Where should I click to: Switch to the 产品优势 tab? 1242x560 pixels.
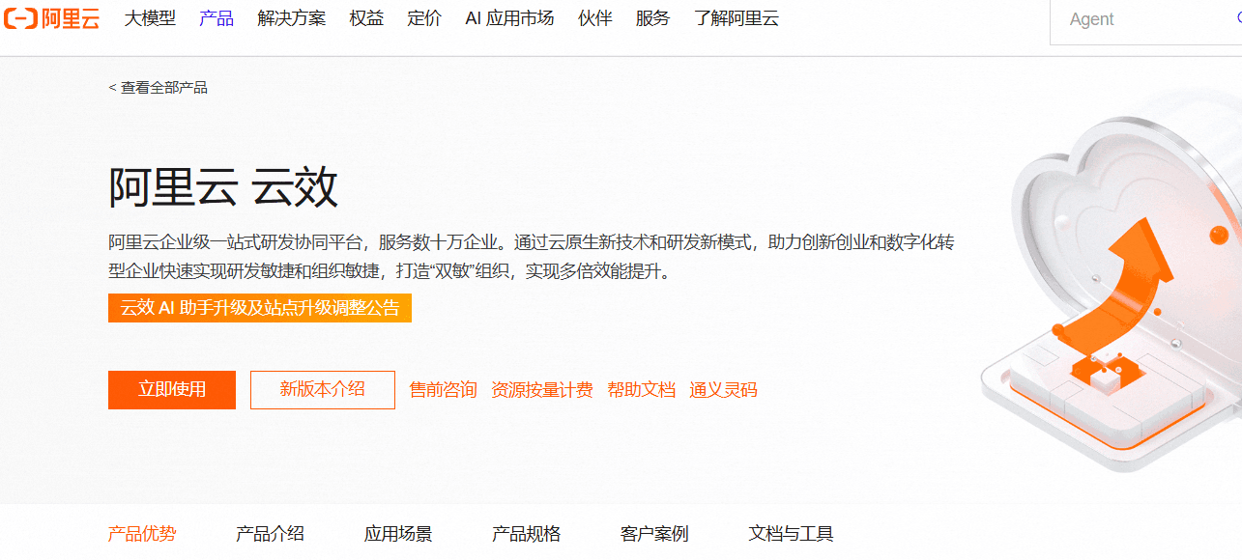click(142, 534)
